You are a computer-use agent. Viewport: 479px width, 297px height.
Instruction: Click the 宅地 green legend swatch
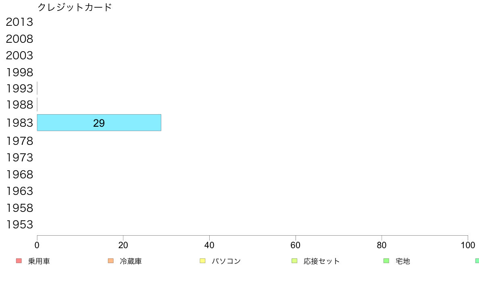[386, 261]
